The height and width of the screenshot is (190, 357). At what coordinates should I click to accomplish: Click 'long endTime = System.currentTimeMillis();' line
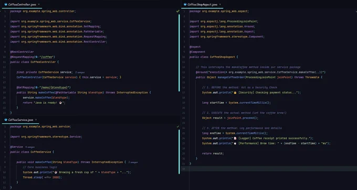coord(235,133)
